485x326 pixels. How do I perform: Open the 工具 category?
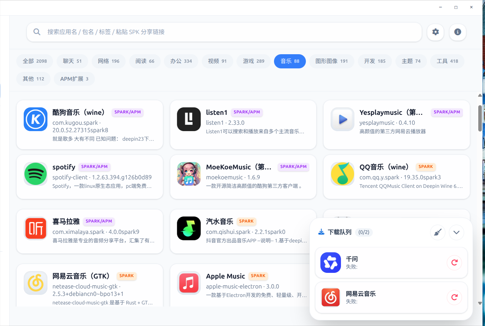tap(447, 61)
